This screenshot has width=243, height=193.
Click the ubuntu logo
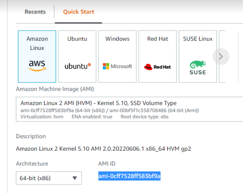(x=78, y=66)
